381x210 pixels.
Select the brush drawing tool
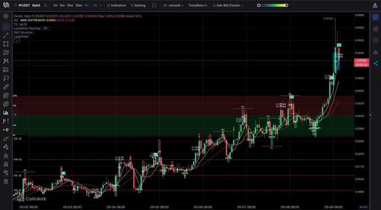[6, 139]
